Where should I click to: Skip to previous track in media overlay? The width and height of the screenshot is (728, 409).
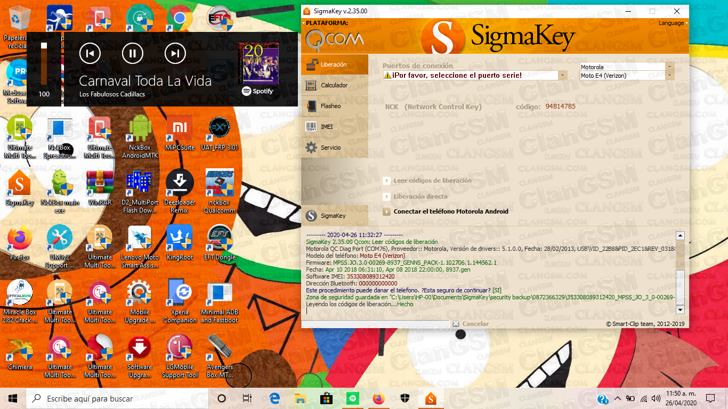point(90,53)
